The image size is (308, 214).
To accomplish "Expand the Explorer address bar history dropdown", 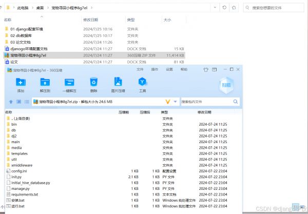I will click(222, 8).
